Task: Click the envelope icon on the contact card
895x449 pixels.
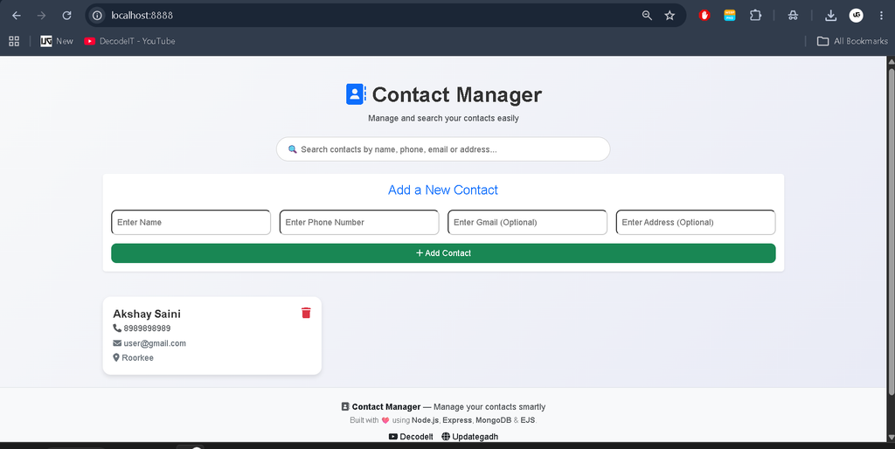Action: tap(117, 343)
